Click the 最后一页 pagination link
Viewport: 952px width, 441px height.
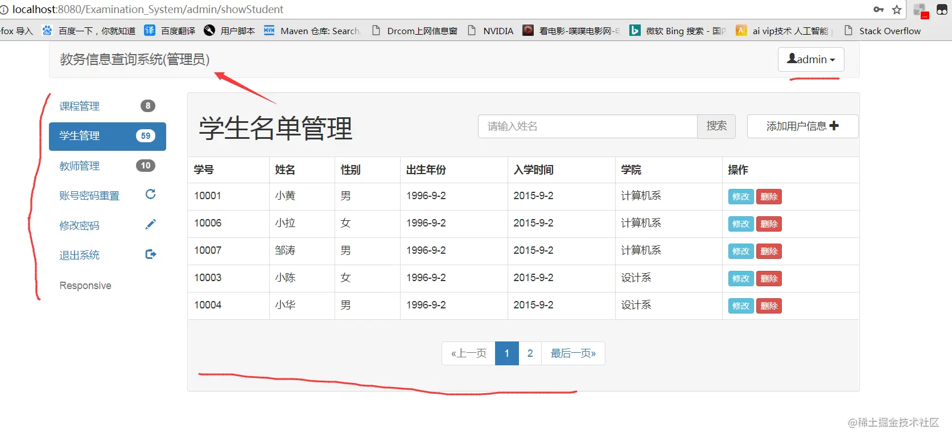(573, 353)
